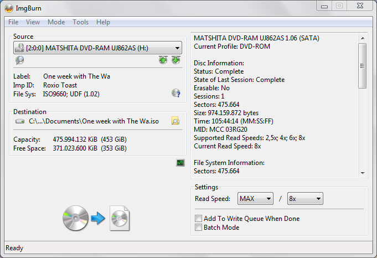Click the disc info help icon
Image resolution: width=377 pixels, height=258 pixels.
coord(175,93)
